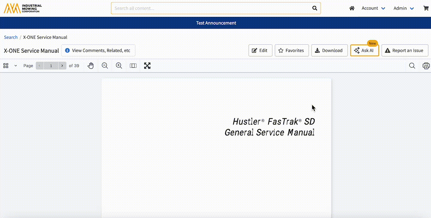Click the Download button
This screenshot has height=218, width=431.
329,51
